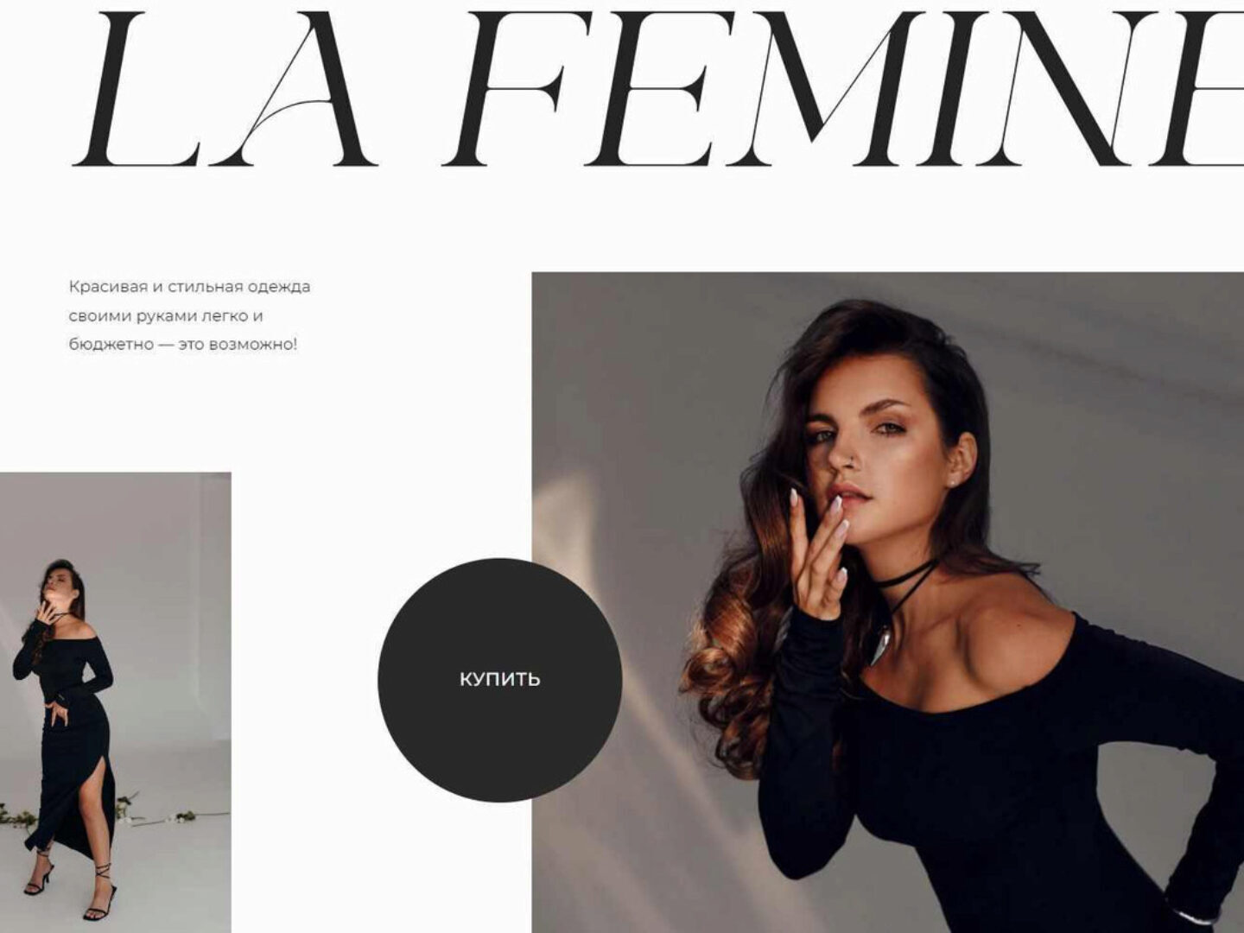Image resolution: width=1244 pixels, height=933 pixels.
Task: Click the text line 'своими руками легко и'
Action: click(x=166, y=315)
